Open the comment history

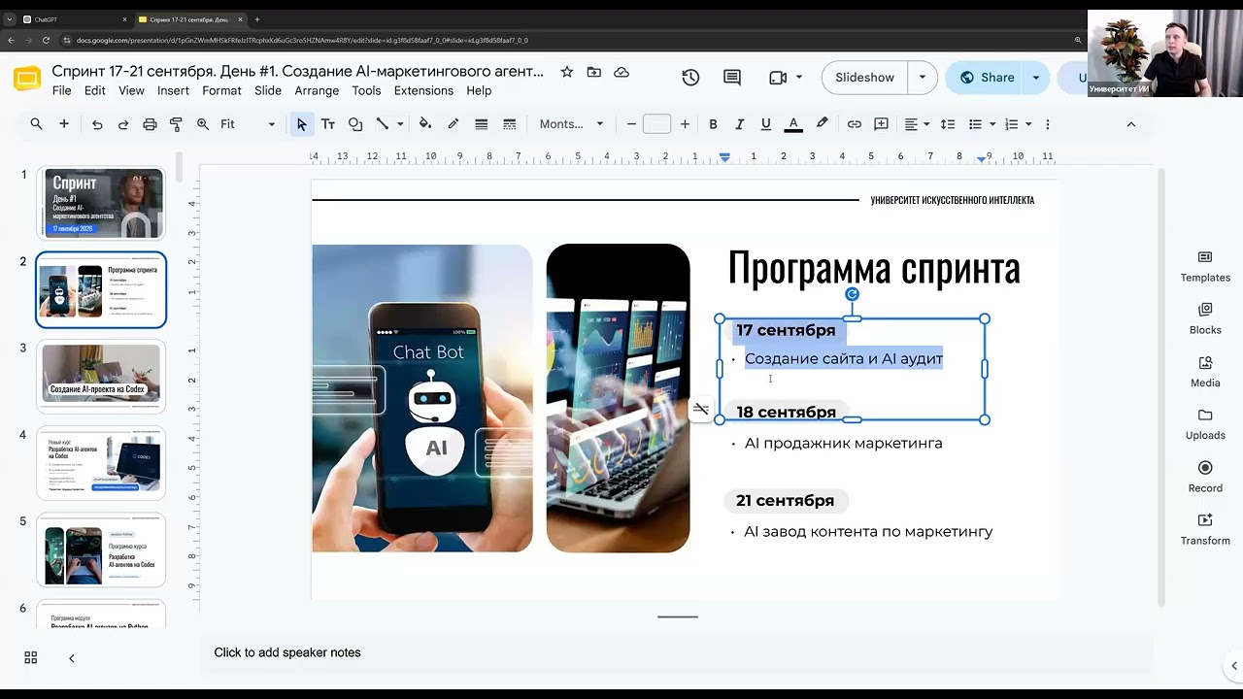(x=732, y=78)
